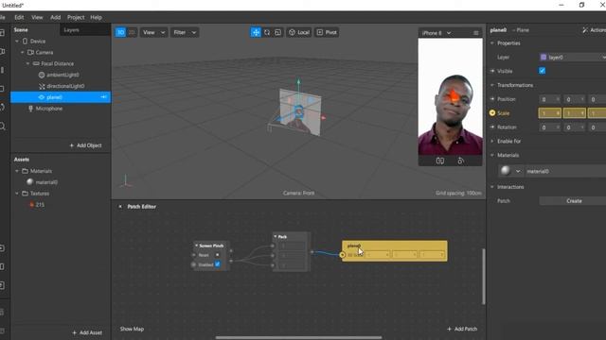The image size is (606, 340).
Task: Switch viewport to 3D mode
Action: pyautogui.click(x=120, y=32)
